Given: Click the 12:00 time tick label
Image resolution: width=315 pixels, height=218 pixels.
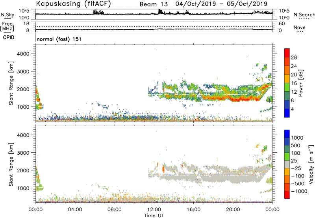Looking at the screenshot, I should point(154,210).
